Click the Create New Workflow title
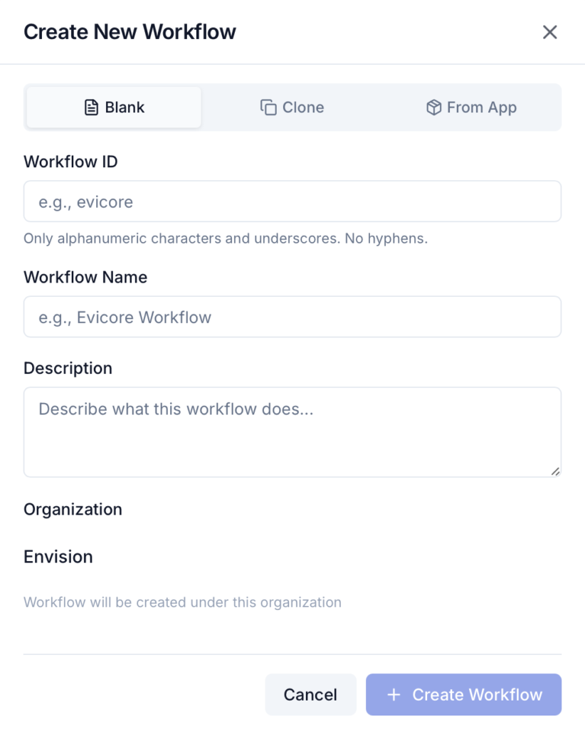The height and width of the screenshot is (729, 585). pyautogui.click(x=130, y=32)
